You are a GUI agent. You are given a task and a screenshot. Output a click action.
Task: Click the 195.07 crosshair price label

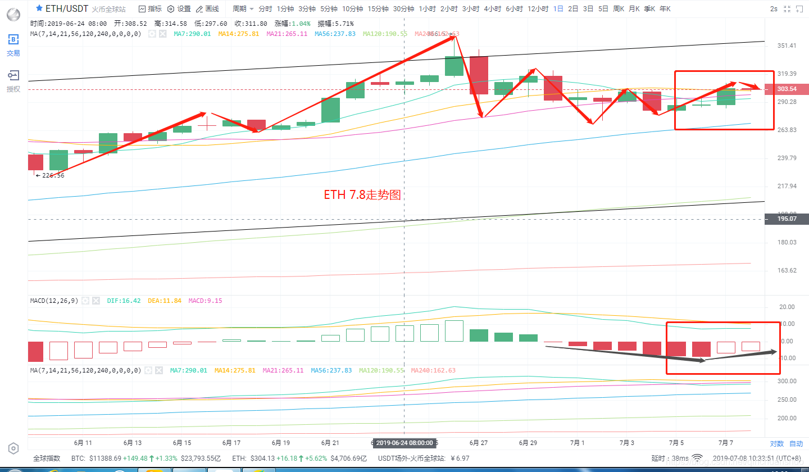click(787, 219)
